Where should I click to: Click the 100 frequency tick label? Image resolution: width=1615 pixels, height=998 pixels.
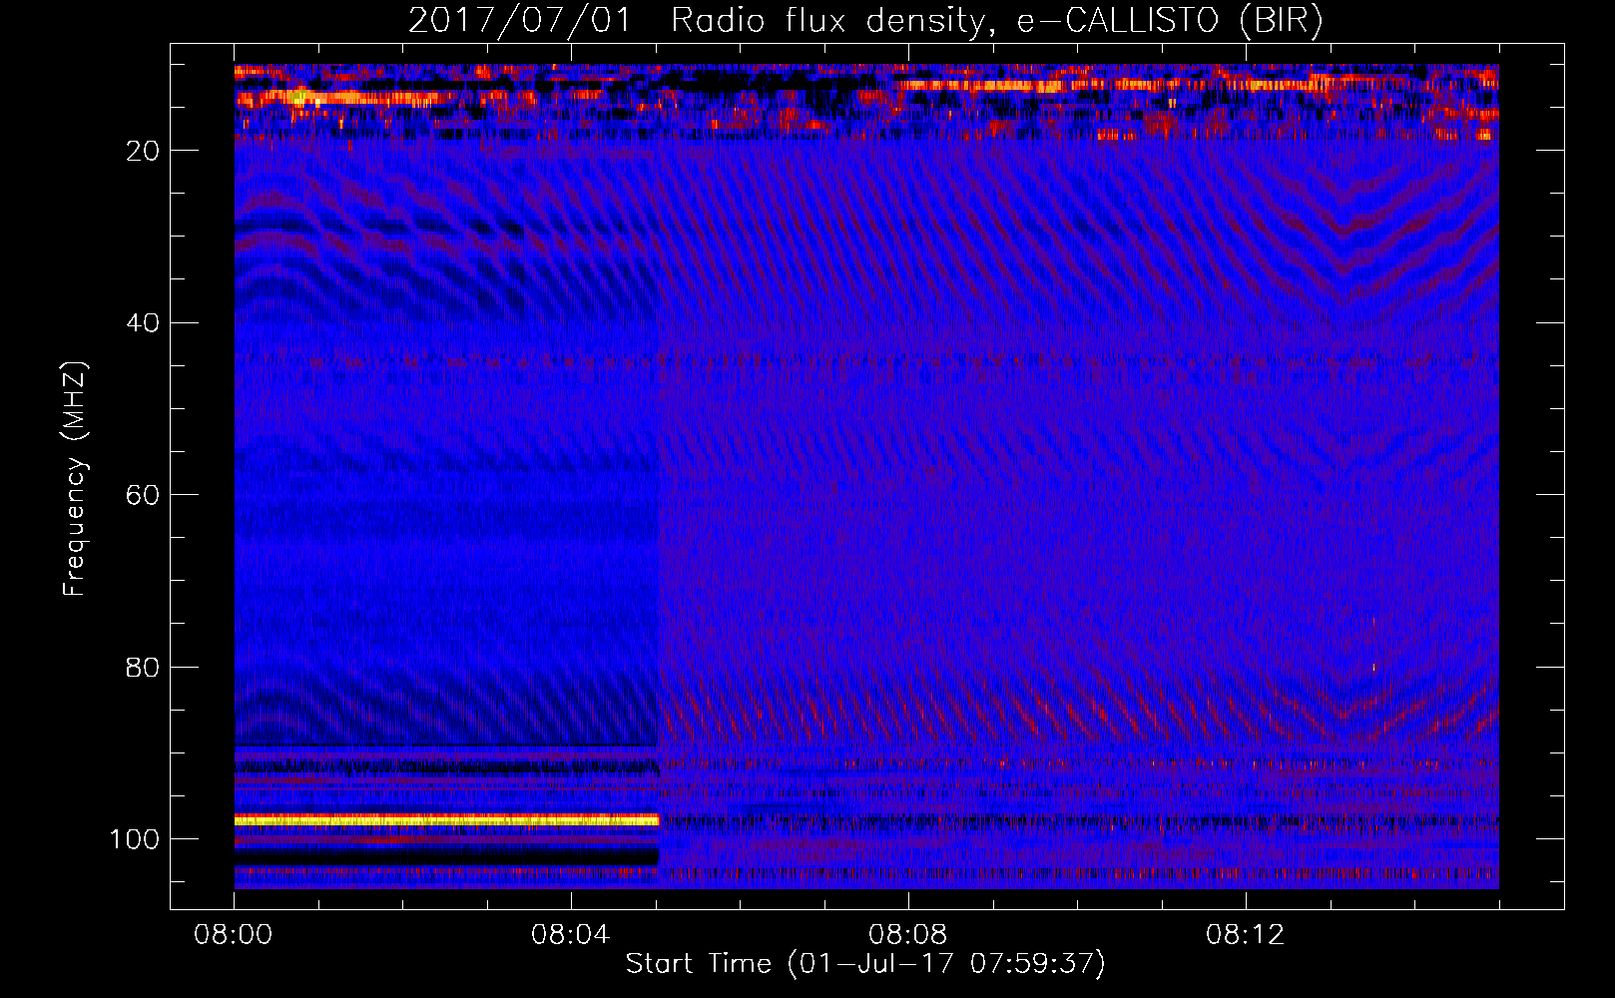tap(135, 839)
